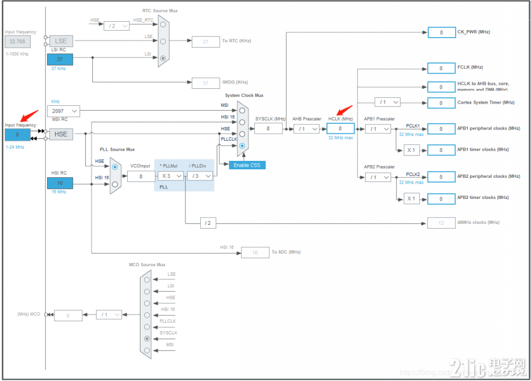Image resolution: width=531 pixels, height=381 pixels.
Task: Open the PLLMul X 3 dropdown
Action: pos(171,176)
